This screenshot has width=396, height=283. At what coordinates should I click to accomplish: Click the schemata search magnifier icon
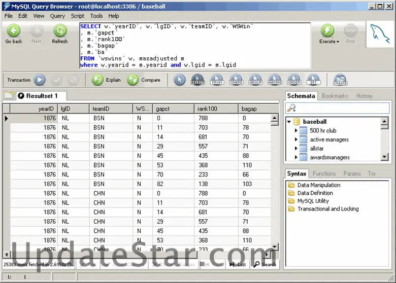(x=291, y=108)
